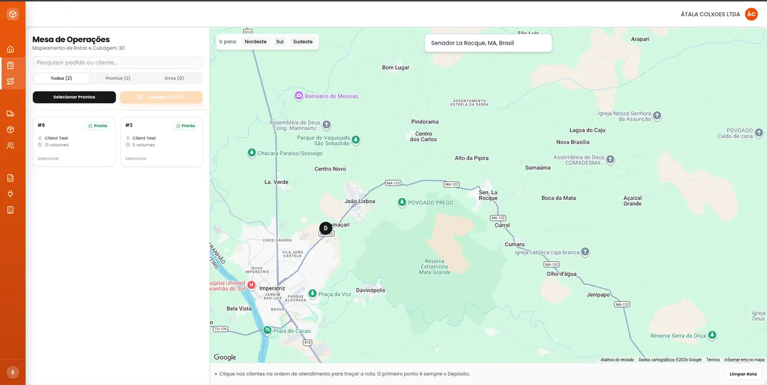Open the map Termos link
Image resolution: width=767 pixels, height=385 pixels.
(713, 359)
